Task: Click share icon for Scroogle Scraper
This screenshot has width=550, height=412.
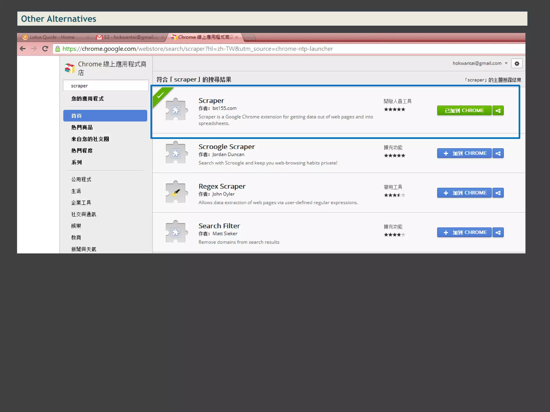Action: tap(498, 153)
